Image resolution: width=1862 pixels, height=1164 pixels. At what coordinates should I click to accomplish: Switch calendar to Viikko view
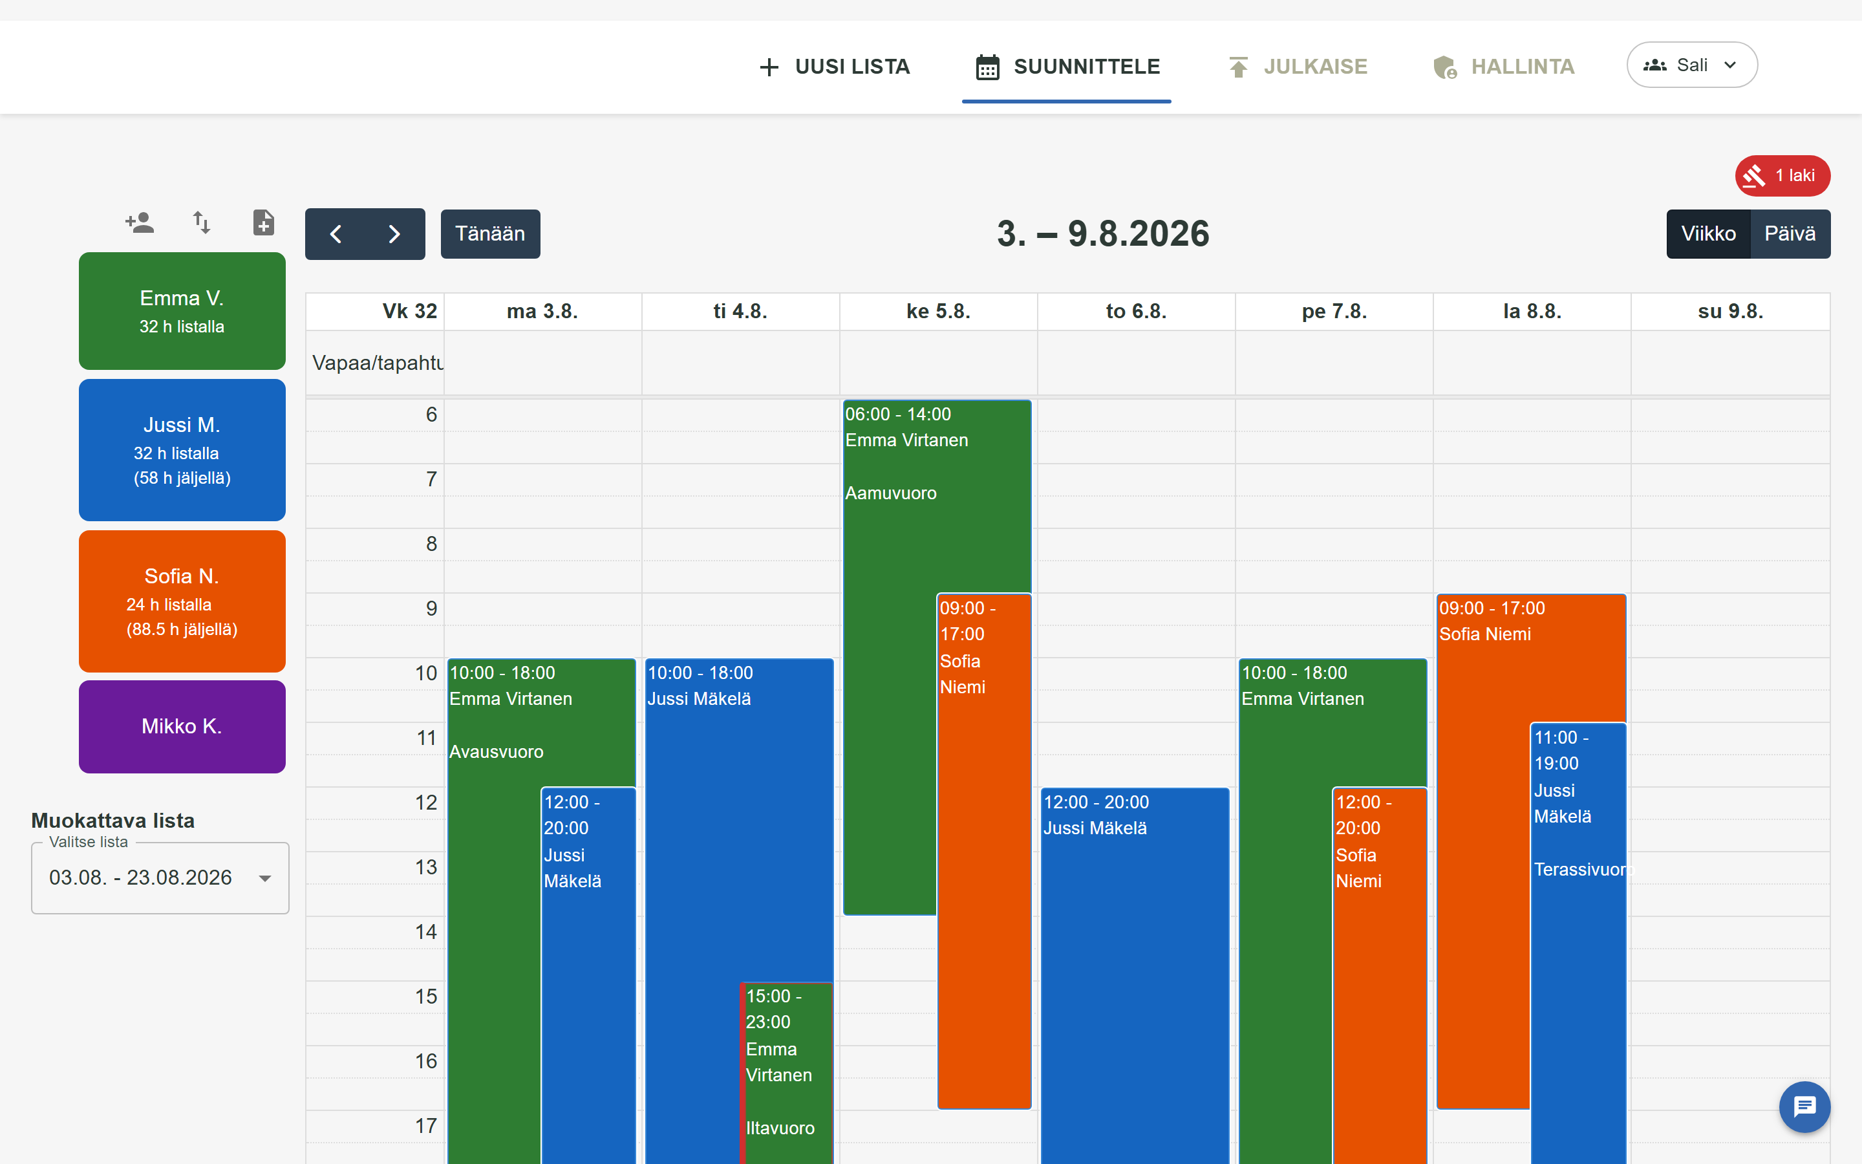tap(1708, 234)
